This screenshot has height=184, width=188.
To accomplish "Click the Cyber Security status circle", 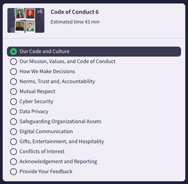I will (x=14, y=102).
